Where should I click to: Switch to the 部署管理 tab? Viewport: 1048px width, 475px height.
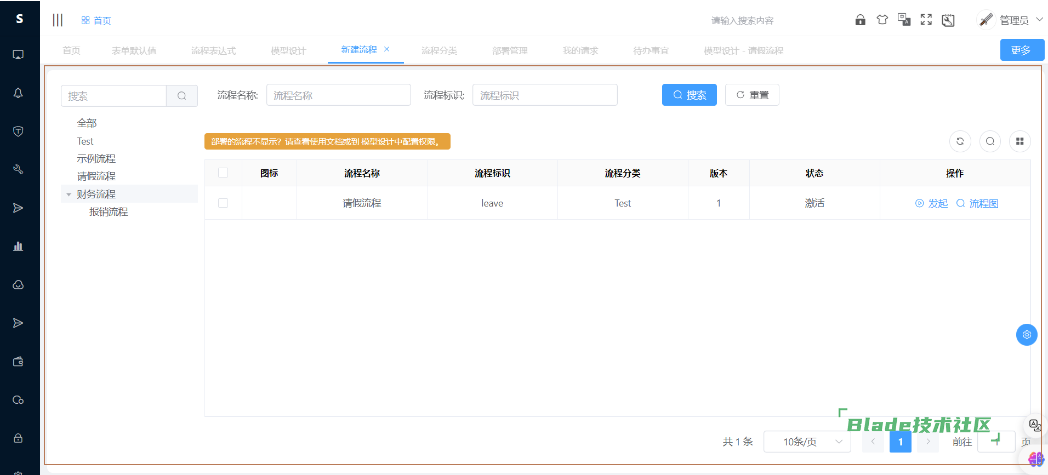tap(510, 50)
